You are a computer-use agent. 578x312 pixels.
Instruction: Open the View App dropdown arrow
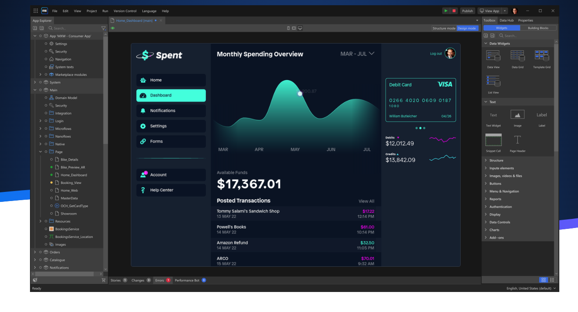(505, 11)
